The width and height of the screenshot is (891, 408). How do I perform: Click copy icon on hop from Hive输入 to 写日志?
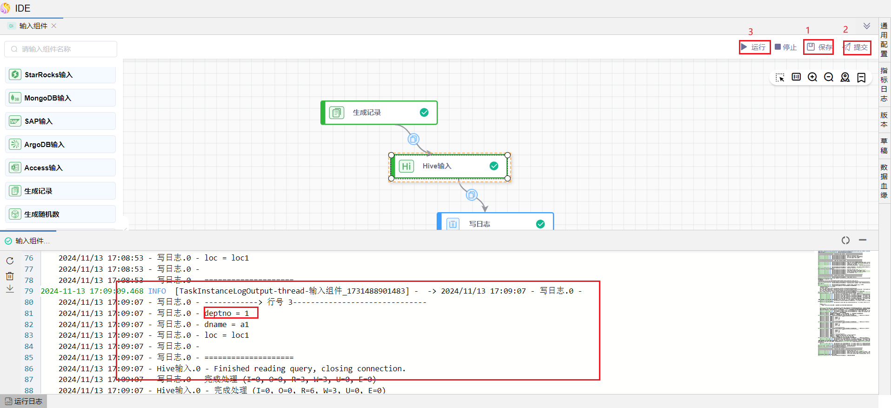[x=472, y=194]
